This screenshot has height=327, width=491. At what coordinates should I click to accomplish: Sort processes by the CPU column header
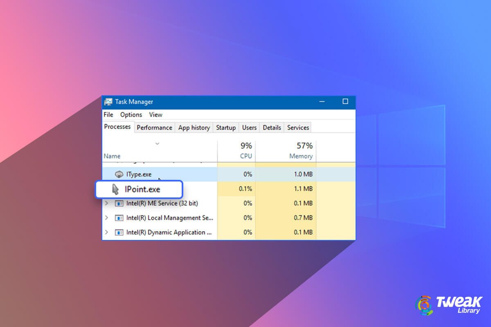(x=246, y=150)
